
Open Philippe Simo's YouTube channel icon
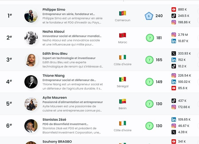pyautogui.click(x=174, y=9)
